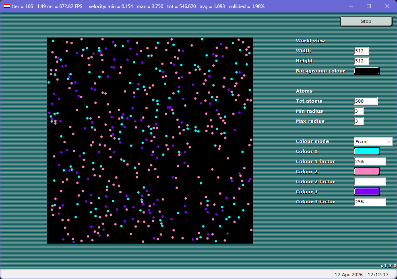Click the time panel in status bar
The width and height of the screenshot is (397, 279).
click(x=378, y=275)
